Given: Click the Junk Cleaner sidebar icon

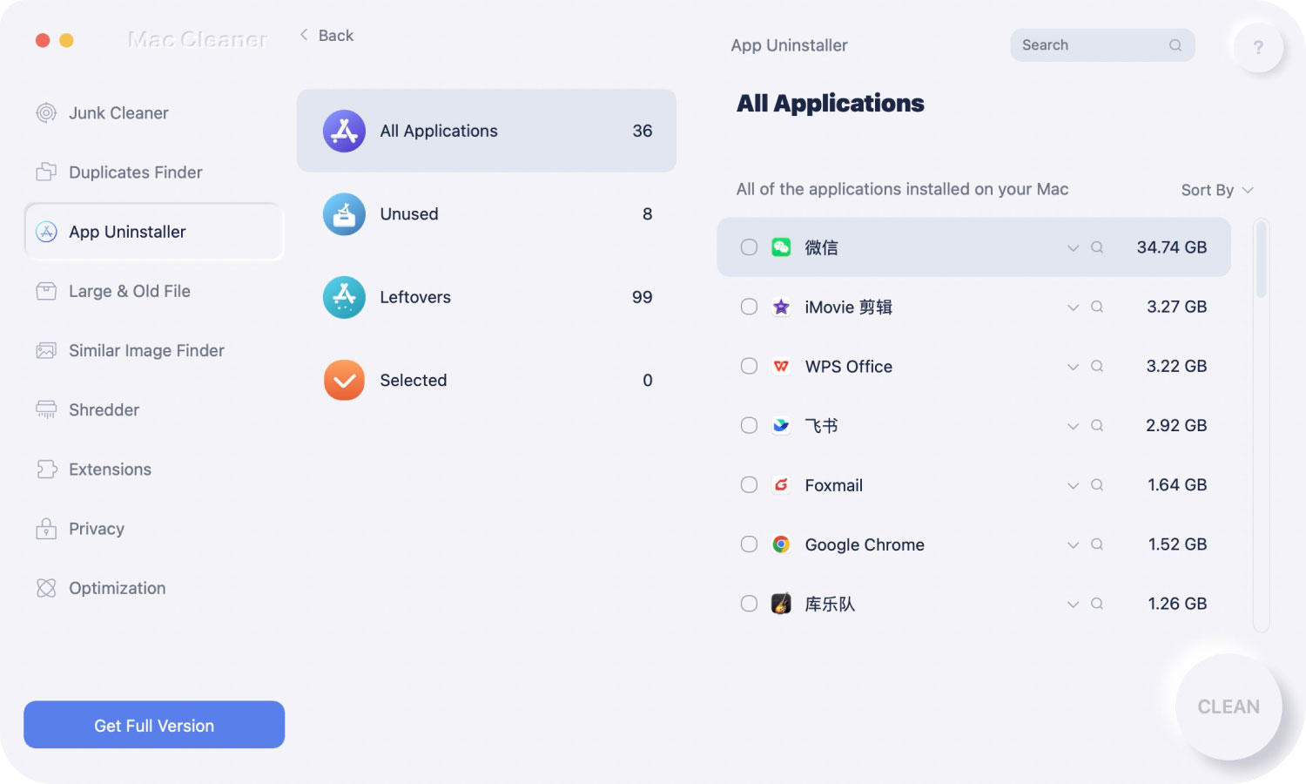Looking at the screenshot, I should coord(46,113).
